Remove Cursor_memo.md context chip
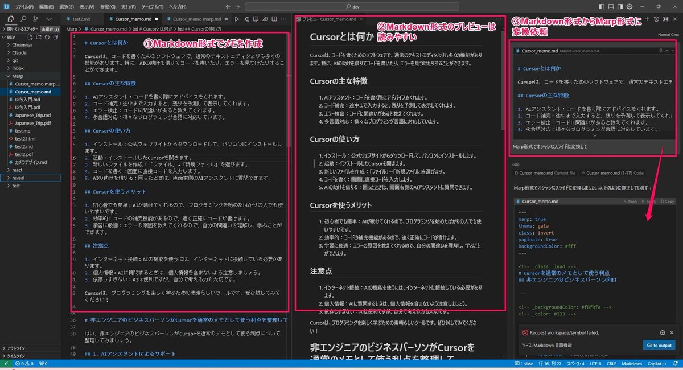This screenshot has width=683, height=370. coord(666,51)
